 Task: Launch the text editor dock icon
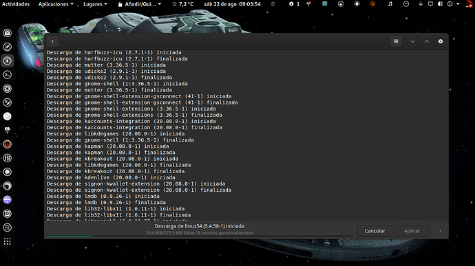coord(8,47)
